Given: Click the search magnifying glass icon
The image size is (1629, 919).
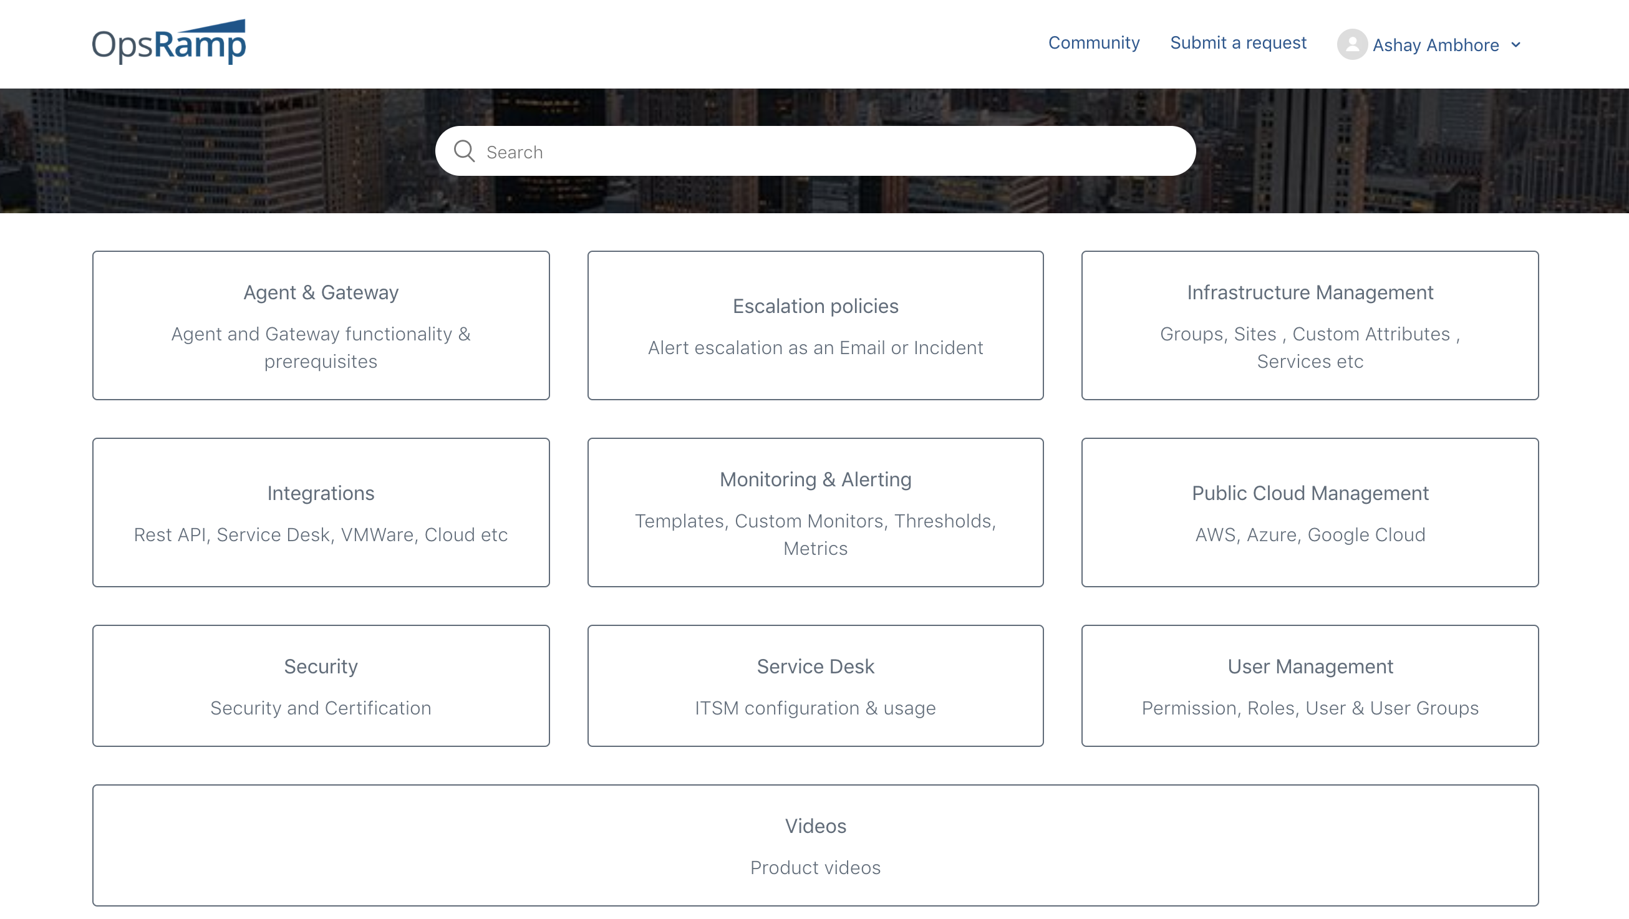Looking at the screenshot, I should pyautogui.click(x=462, y=151).
